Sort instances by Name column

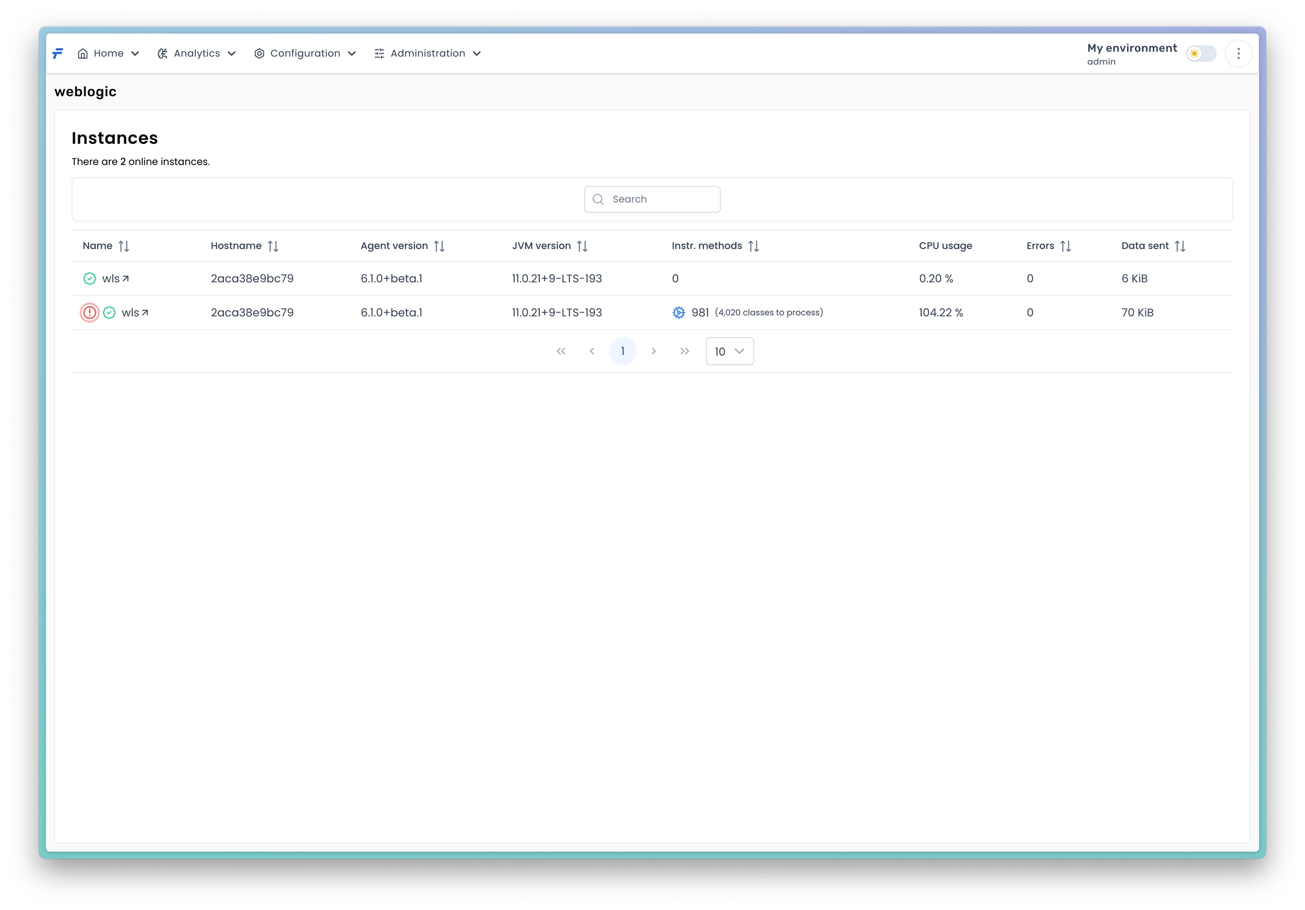(x=123, y=246)
